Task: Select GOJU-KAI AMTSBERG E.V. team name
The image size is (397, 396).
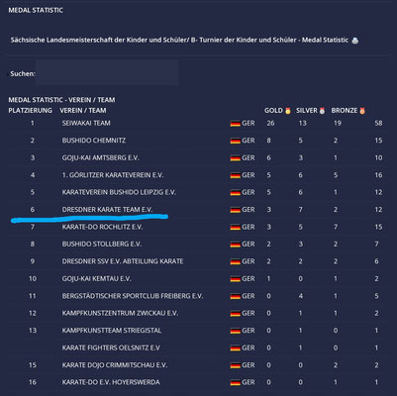Action: coord(100,157)
